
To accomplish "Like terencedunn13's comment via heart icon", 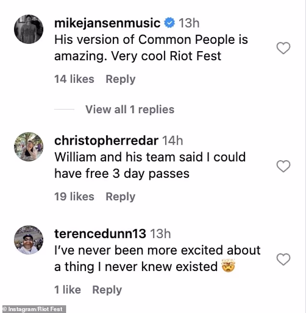I will coord(283,259).
